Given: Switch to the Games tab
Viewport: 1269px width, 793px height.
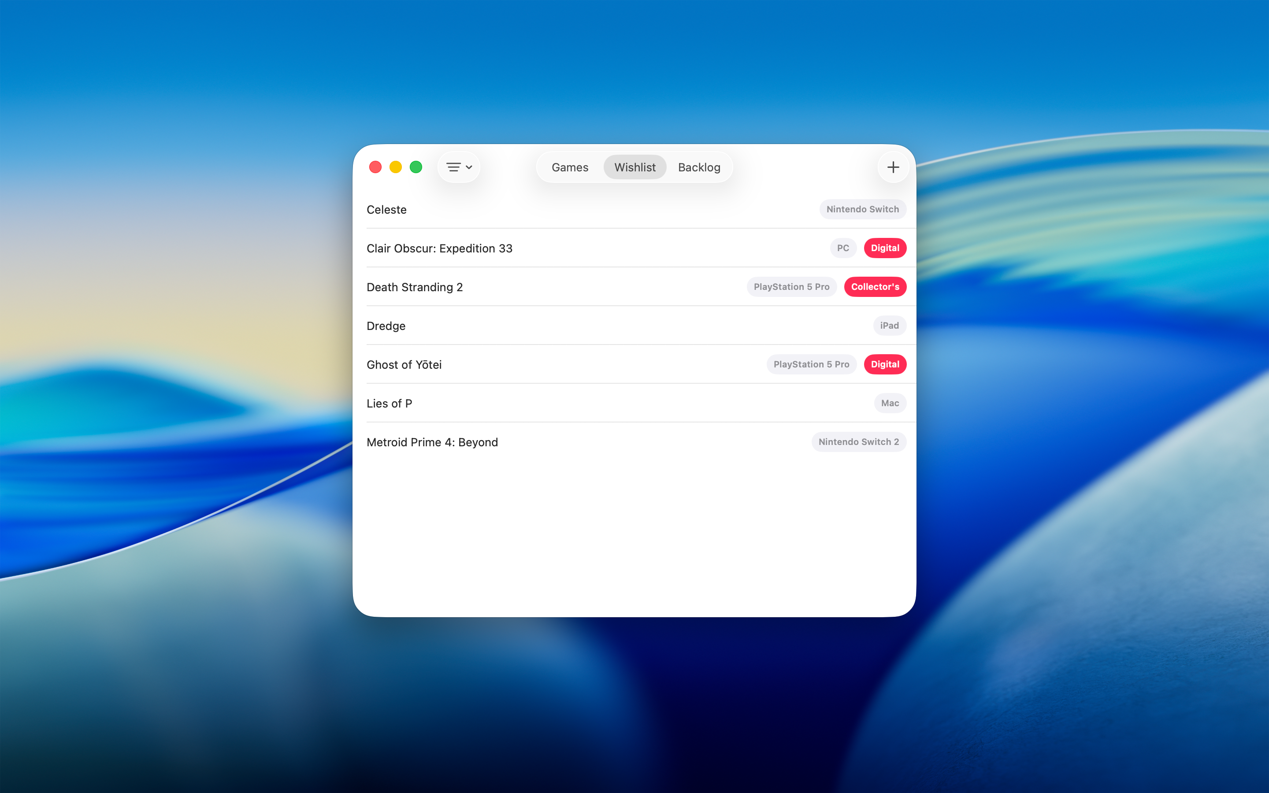Looking at the screenshot, I should pyautogui.click(x=569, y=167).
